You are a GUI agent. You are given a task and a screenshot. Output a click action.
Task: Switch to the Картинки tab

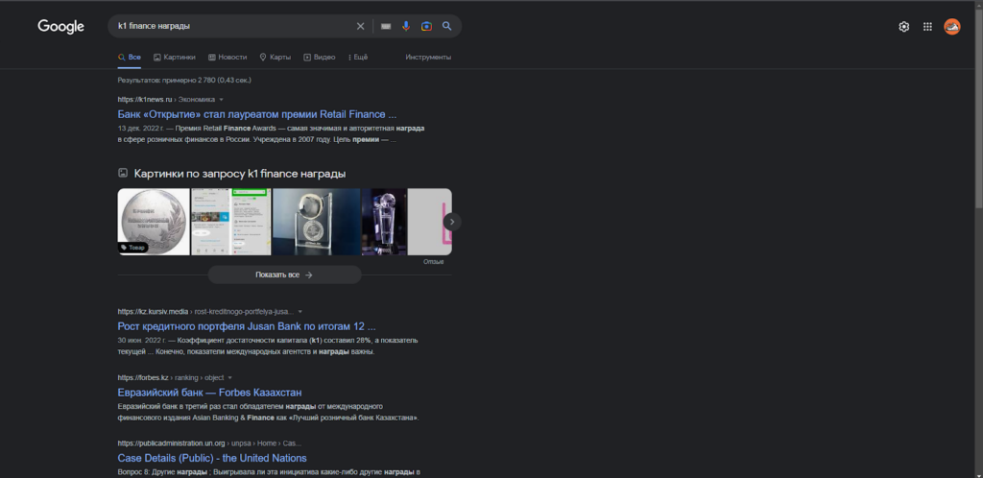point(175,57)
